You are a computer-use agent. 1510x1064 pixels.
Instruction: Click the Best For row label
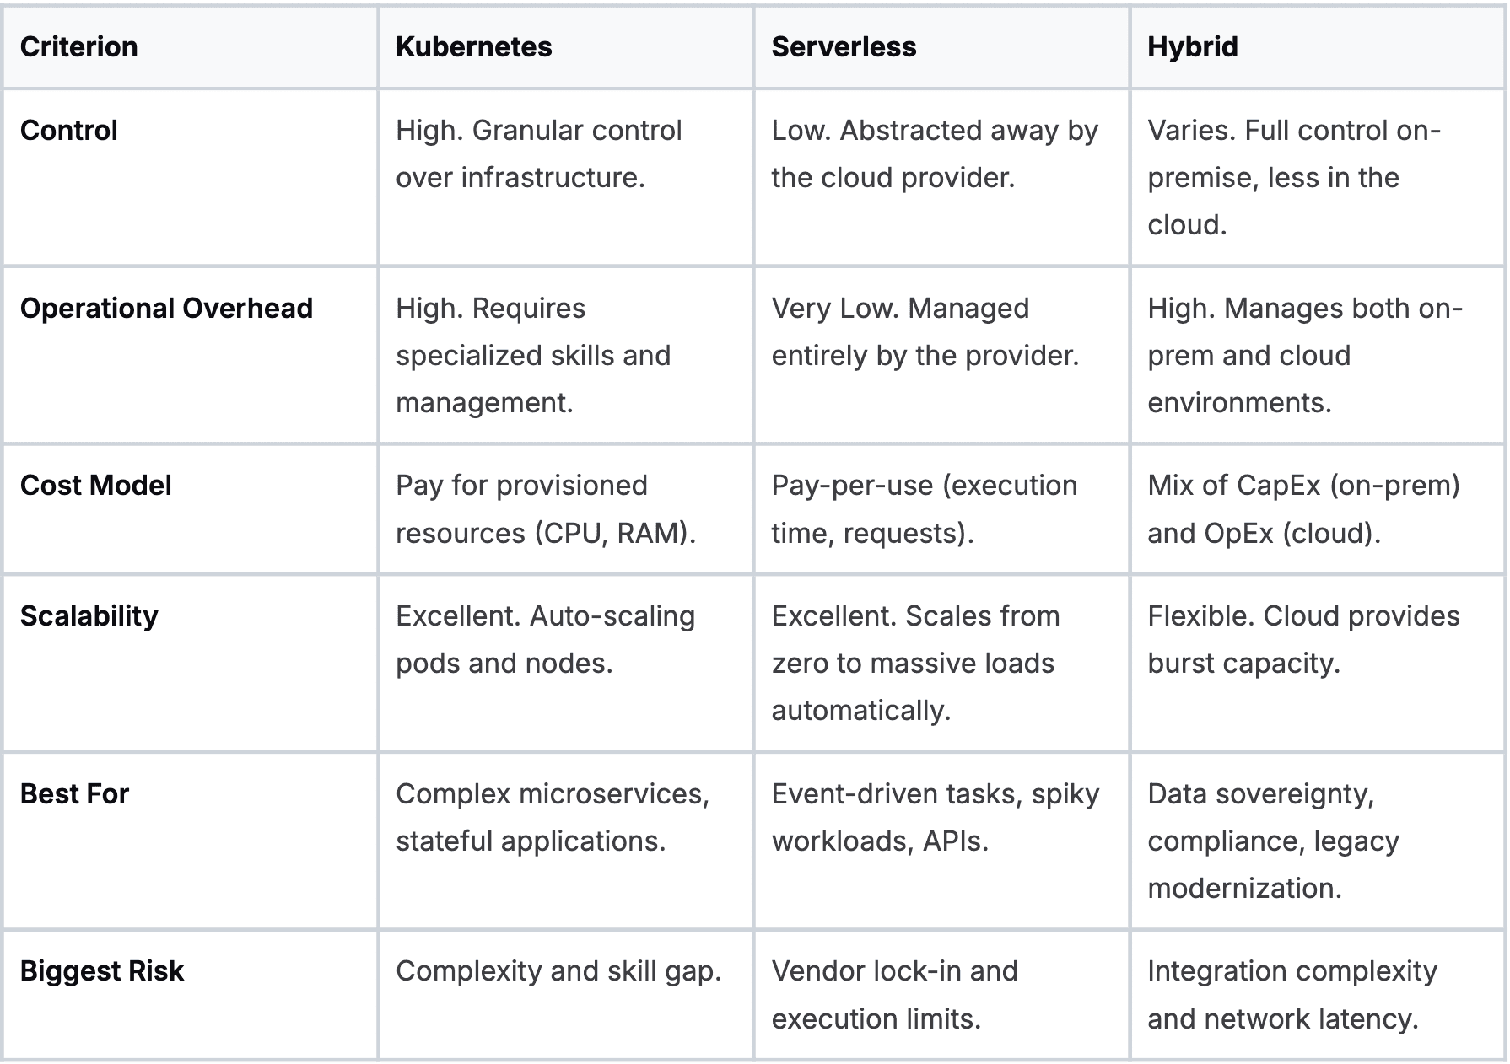pos(74,794)
